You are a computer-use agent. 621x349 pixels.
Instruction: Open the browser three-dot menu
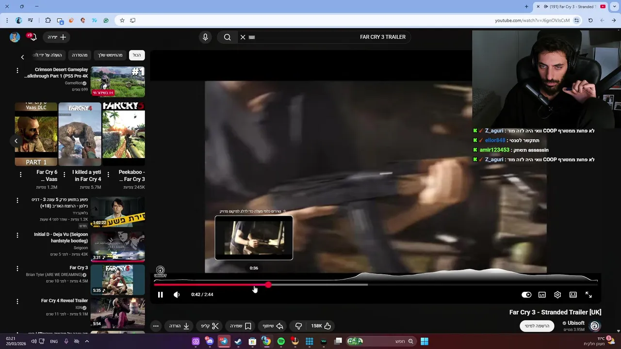(7, 20)
